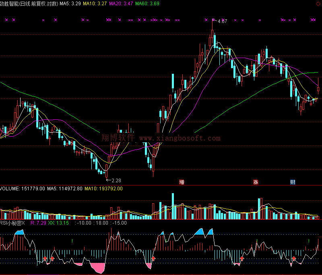Image resolution: width=322 pixels, height=275 pixels.
Task: Click the tallest cyan volume bar
Action: click(173, 206)
